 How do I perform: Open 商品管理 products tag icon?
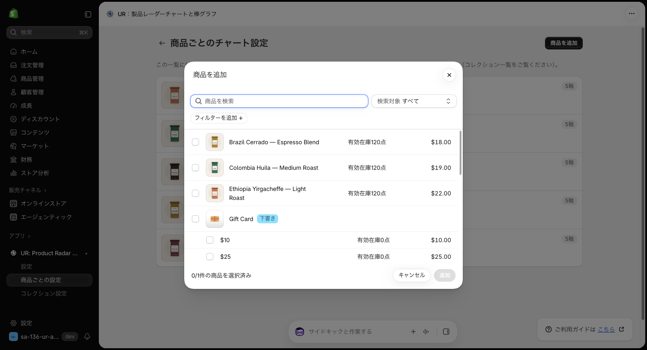[x=13, y=79]
